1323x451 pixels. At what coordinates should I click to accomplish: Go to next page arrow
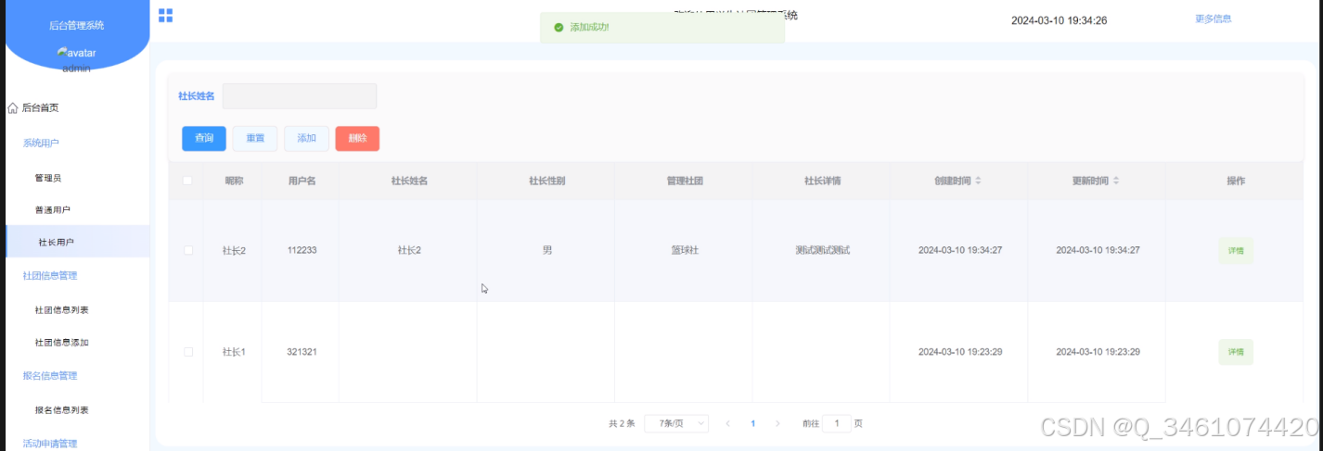777,423
